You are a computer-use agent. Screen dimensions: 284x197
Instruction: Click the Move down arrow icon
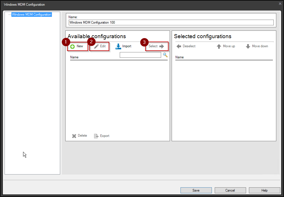248,46
